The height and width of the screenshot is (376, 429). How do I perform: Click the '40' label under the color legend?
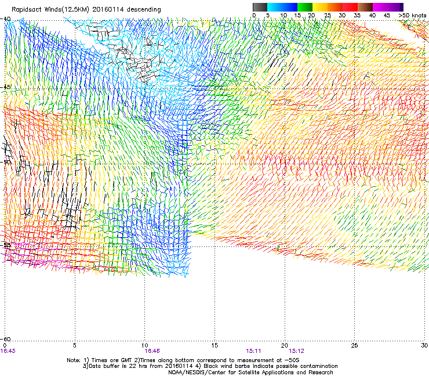click(372, 15)
